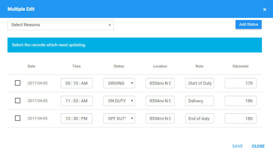
Task: Click the SAVE button
Action: point(237,146)
